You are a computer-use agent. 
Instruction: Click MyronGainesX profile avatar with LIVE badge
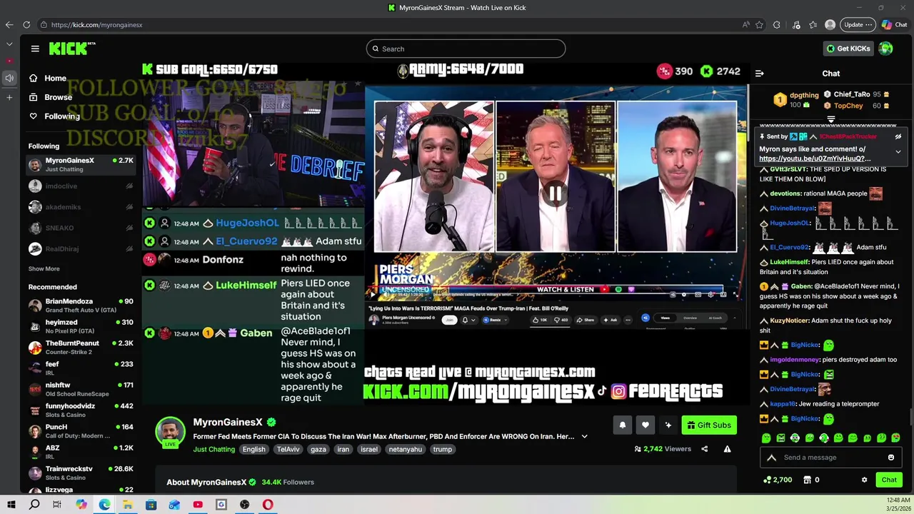coord(170,432)
